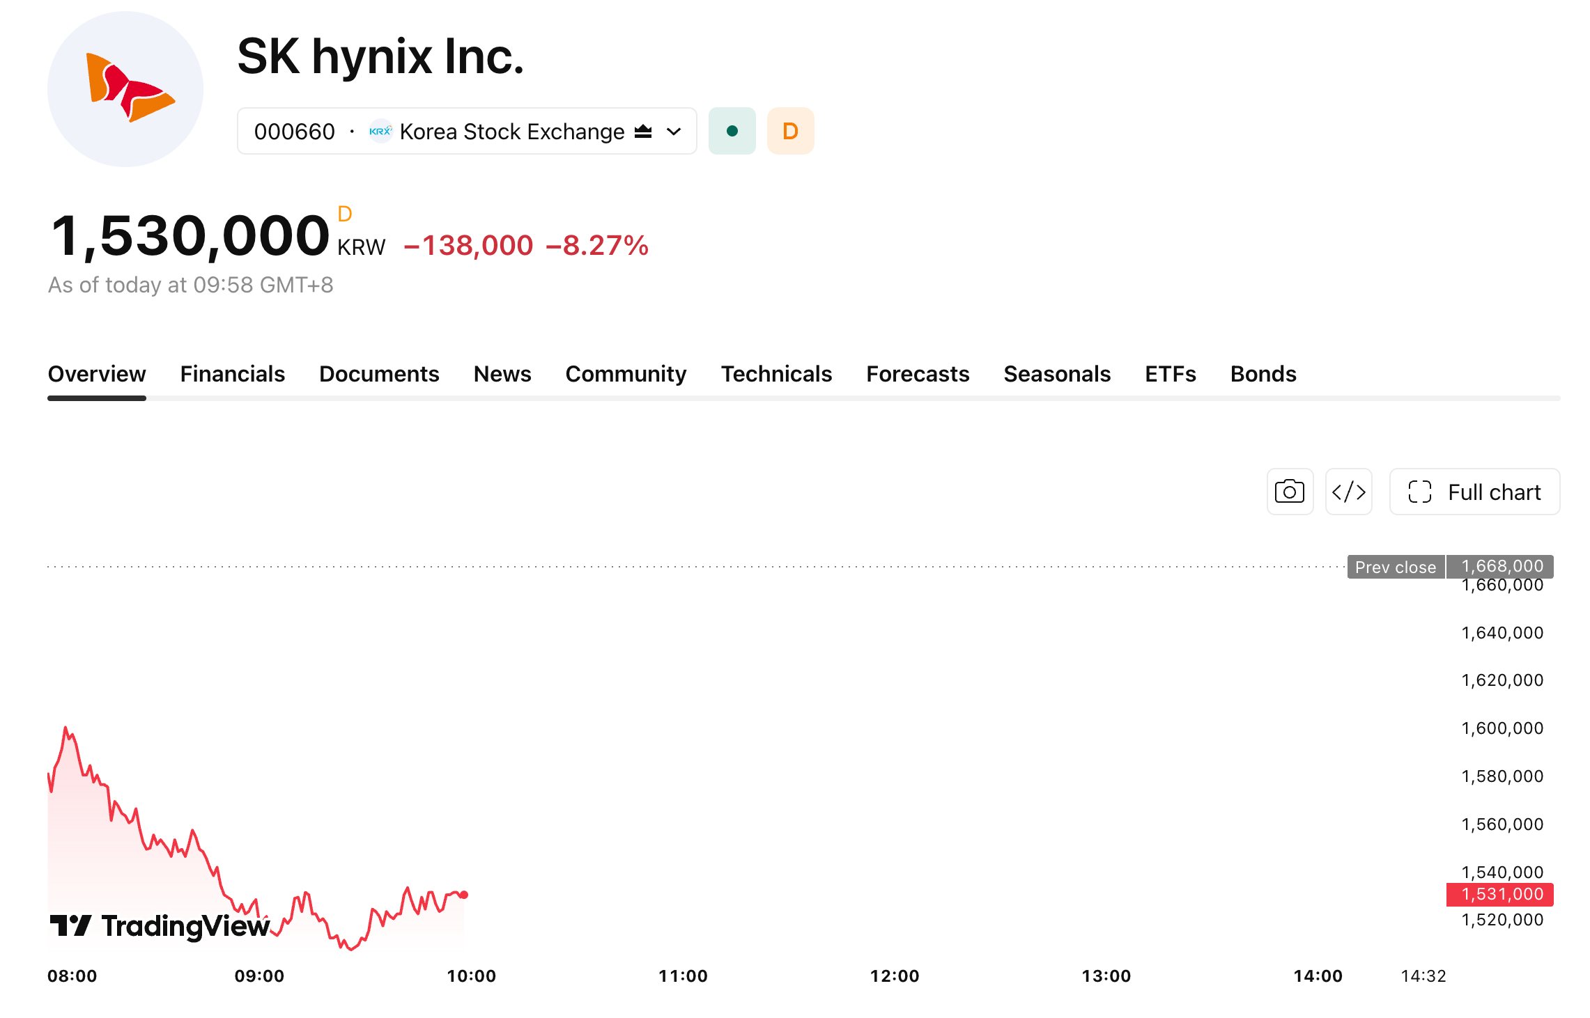
Task: Take a chart snapshot with camera icon
Action: point(1290,492)
